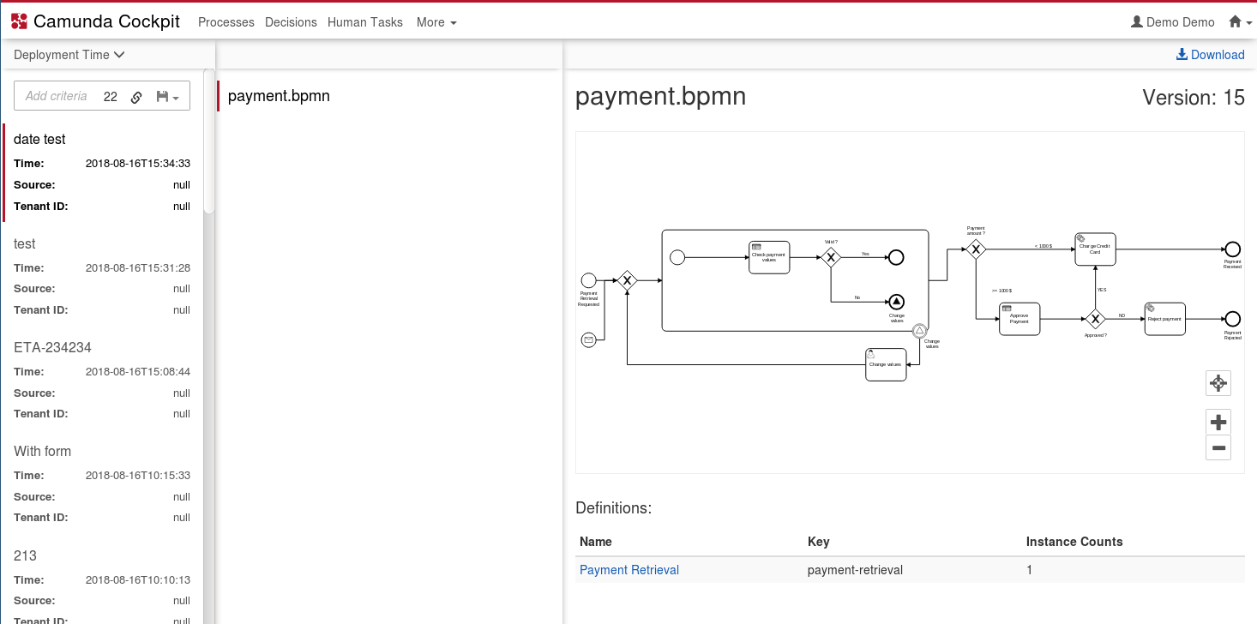Viewport: 1257px width, 624px height.
Task: Open the Demo Demo user profile
Action: point(1173,22)
